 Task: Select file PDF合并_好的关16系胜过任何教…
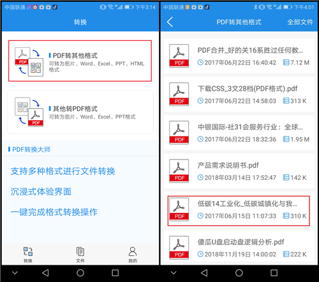(239, 56)
